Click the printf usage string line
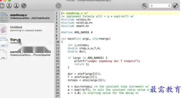The width and height of the screenshot is (183, 98). [107, 61]
